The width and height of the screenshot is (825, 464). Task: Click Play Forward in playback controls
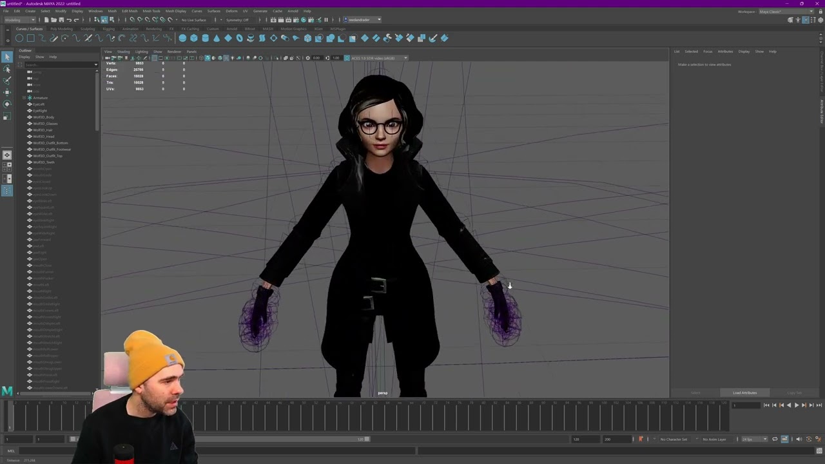point(796,405)
